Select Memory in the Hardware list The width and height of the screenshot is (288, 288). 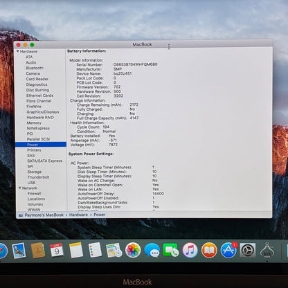[34, 123]
